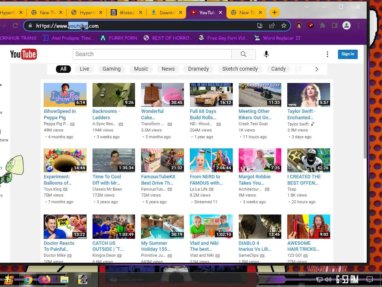Open I CREATED THE BEST OFFEN... thumbnail
The height and width of the screenshot is (287, 382).
click(x=309, y=160)
